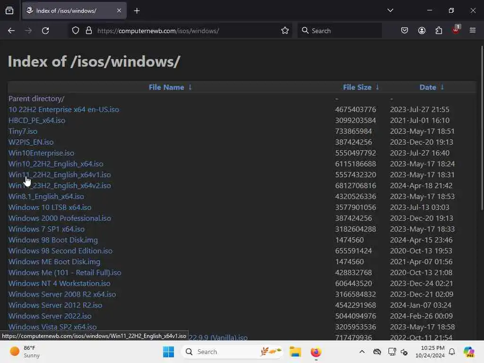Open the OneDrive cloud tray icon
The image size is (484, 363).
click(x=377, y=352)
